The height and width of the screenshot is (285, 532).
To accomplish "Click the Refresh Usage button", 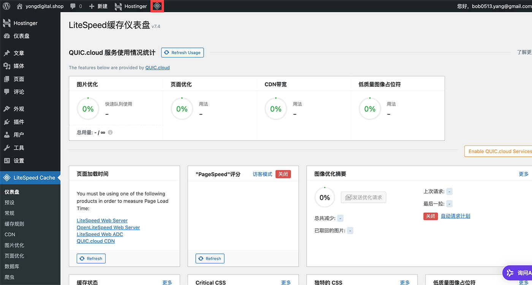I will point(182,52).
